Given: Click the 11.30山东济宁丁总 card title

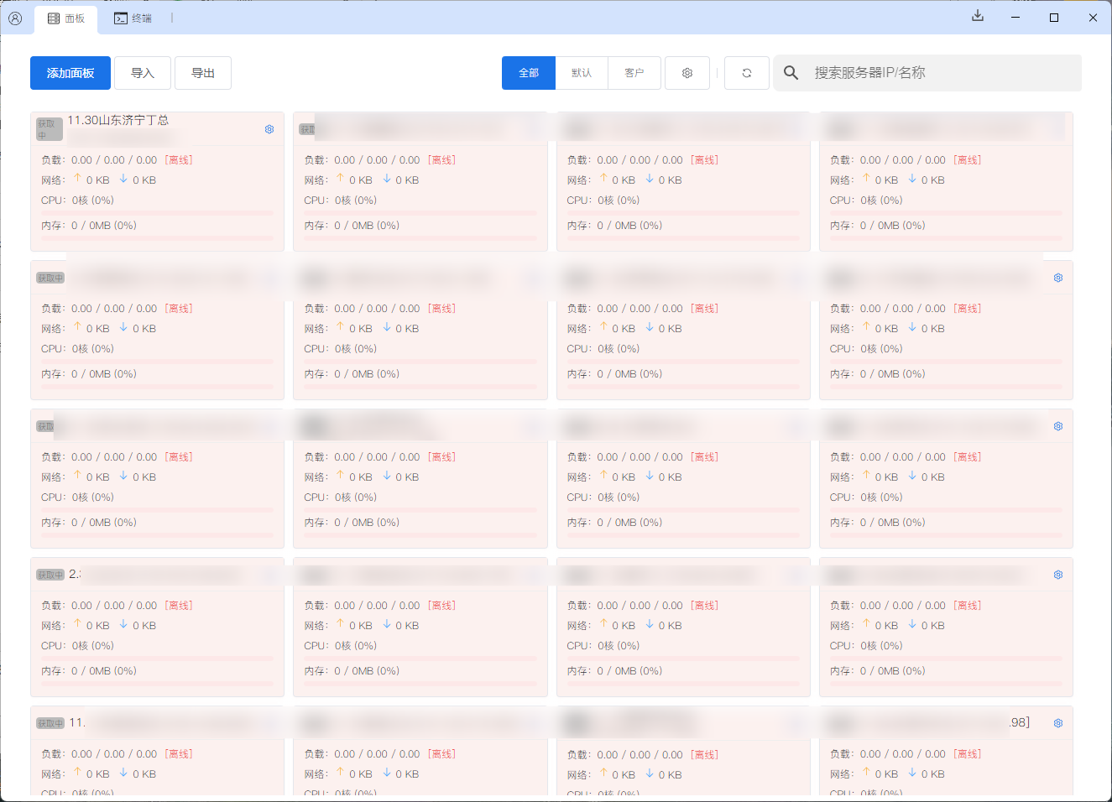Looking at the screenshot, I should pos(118,120).
